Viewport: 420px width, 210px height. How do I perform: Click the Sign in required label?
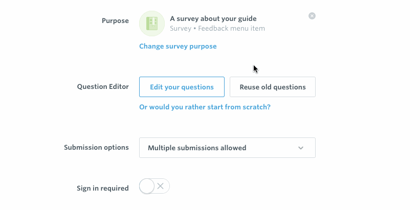click(x=103, y=189)
